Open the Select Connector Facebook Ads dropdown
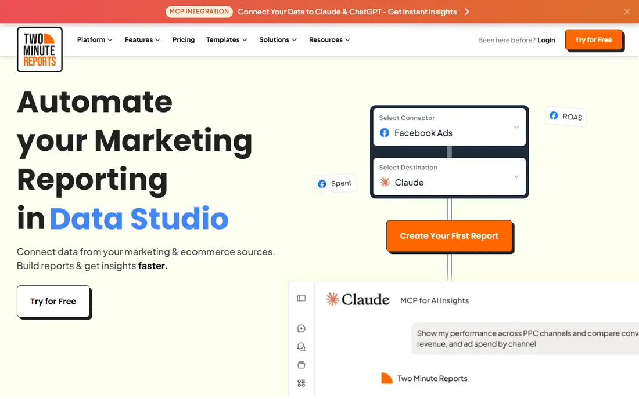This screenshot has height=399, width=639. click(449, 127)
